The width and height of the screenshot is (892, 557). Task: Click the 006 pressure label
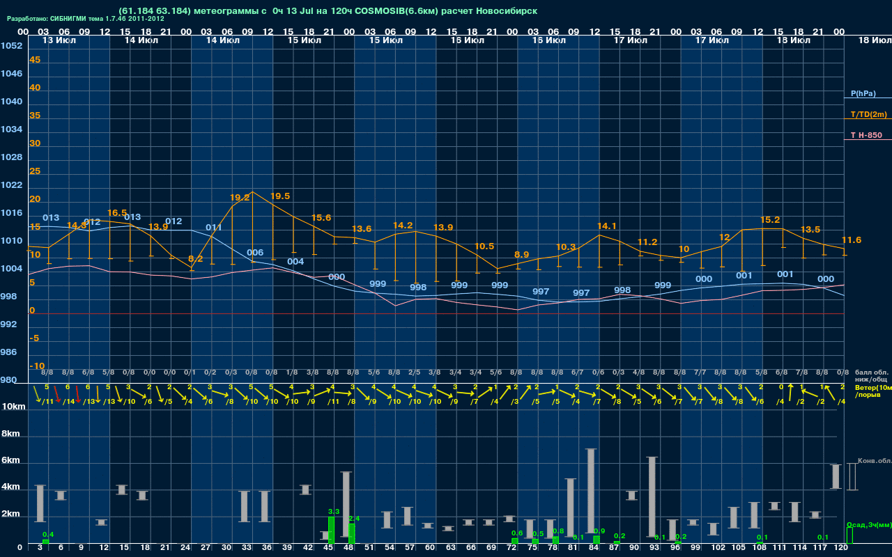(255, 253)
